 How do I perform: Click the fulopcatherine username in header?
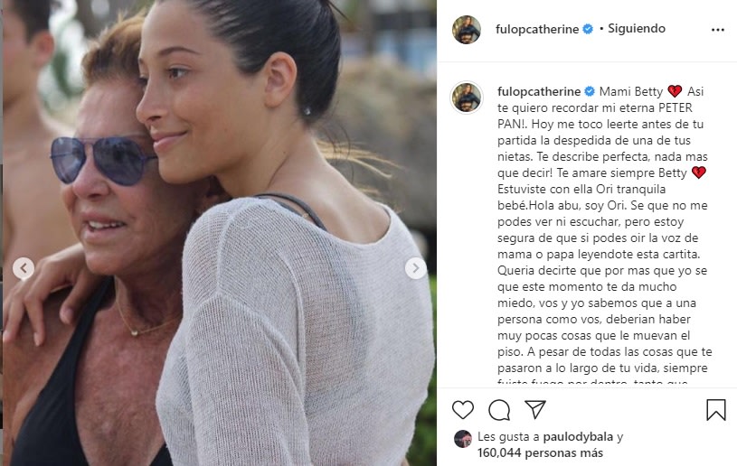point(537,29)
